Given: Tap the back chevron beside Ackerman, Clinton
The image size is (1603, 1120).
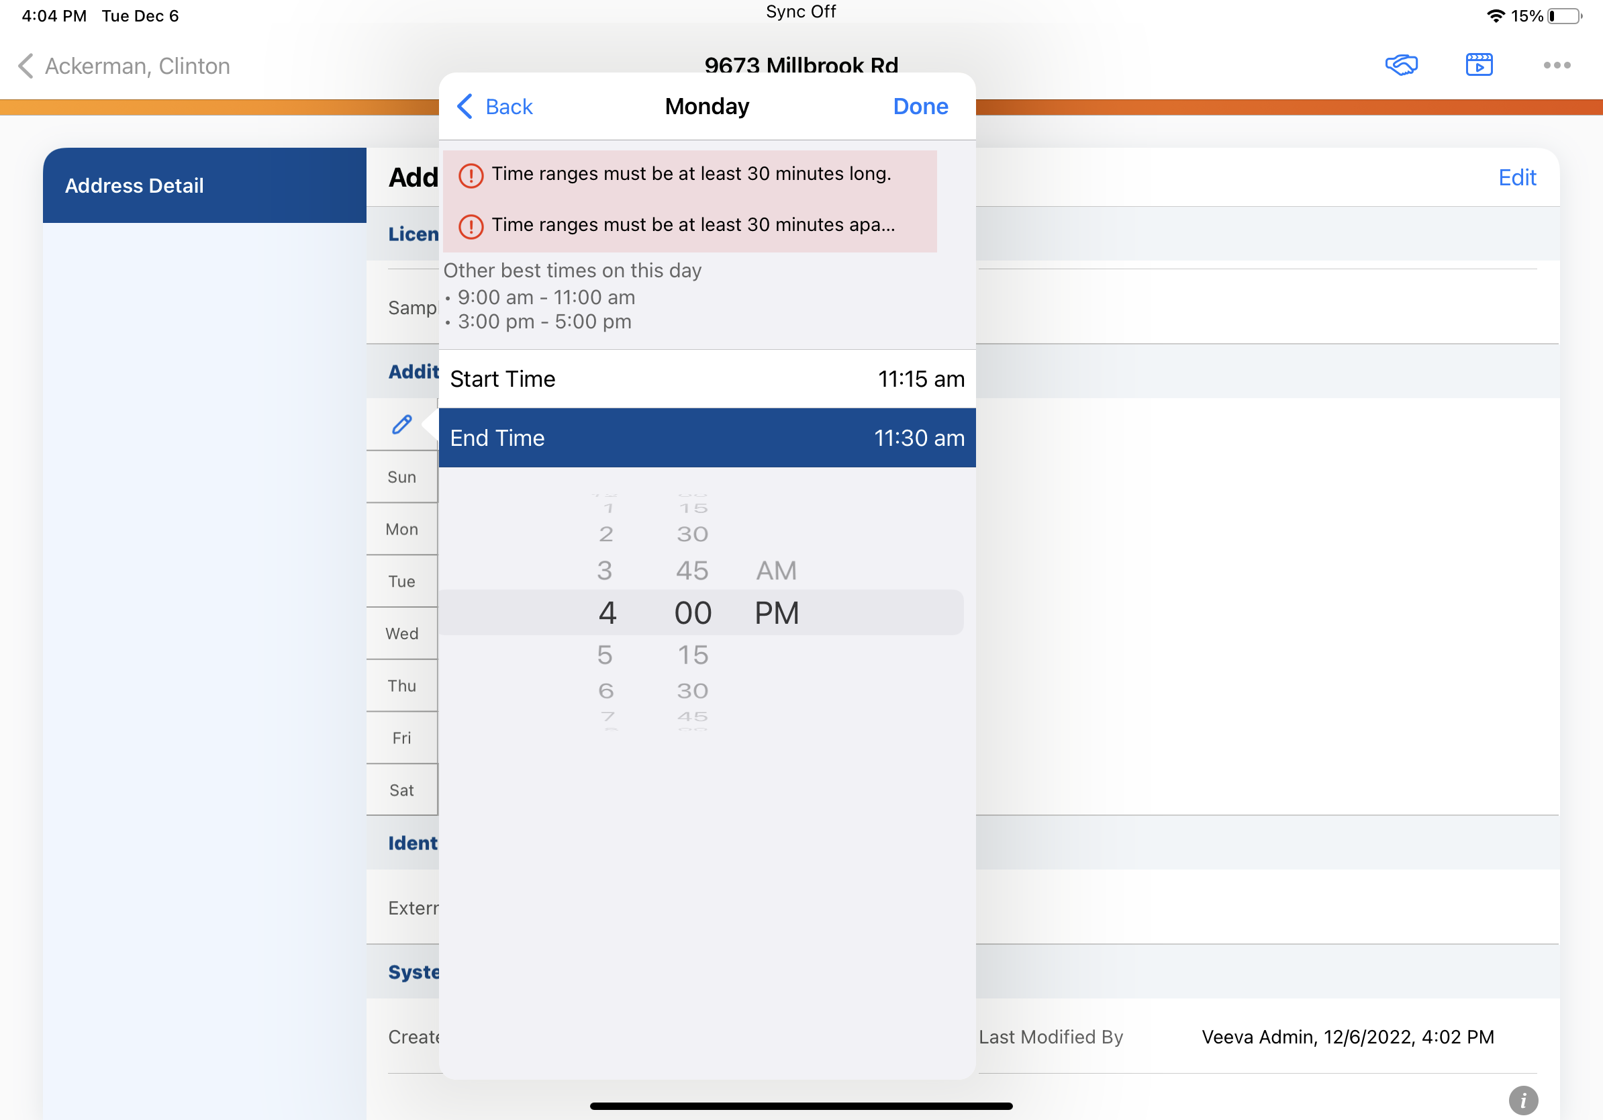Looking at the screenshot, I should pos(26,66).
